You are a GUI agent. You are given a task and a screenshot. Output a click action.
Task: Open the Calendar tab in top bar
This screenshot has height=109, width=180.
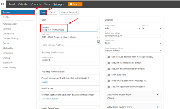tap(23, 4)
